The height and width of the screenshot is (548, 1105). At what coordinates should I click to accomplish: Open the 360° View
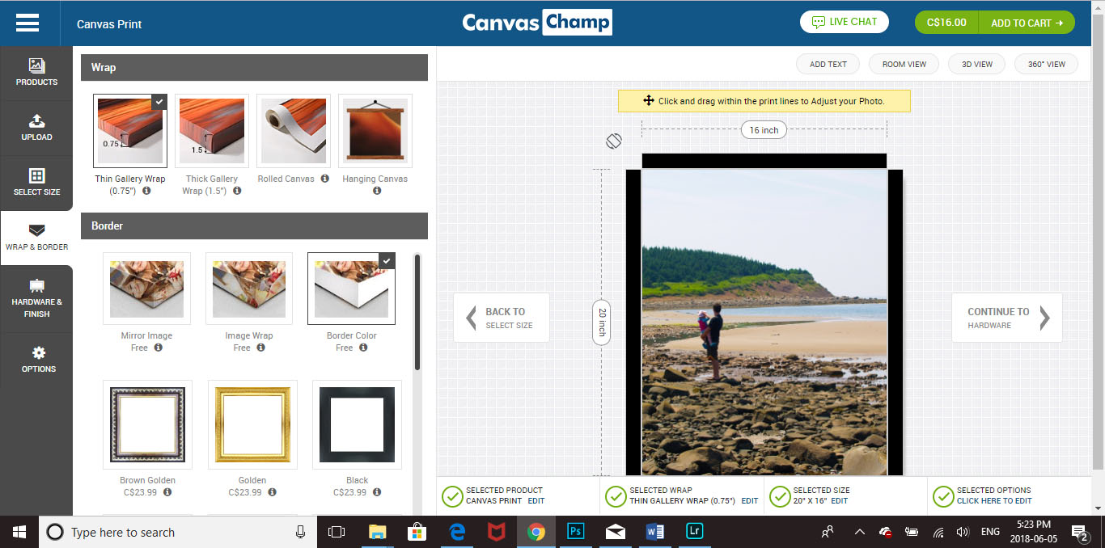1047,65
